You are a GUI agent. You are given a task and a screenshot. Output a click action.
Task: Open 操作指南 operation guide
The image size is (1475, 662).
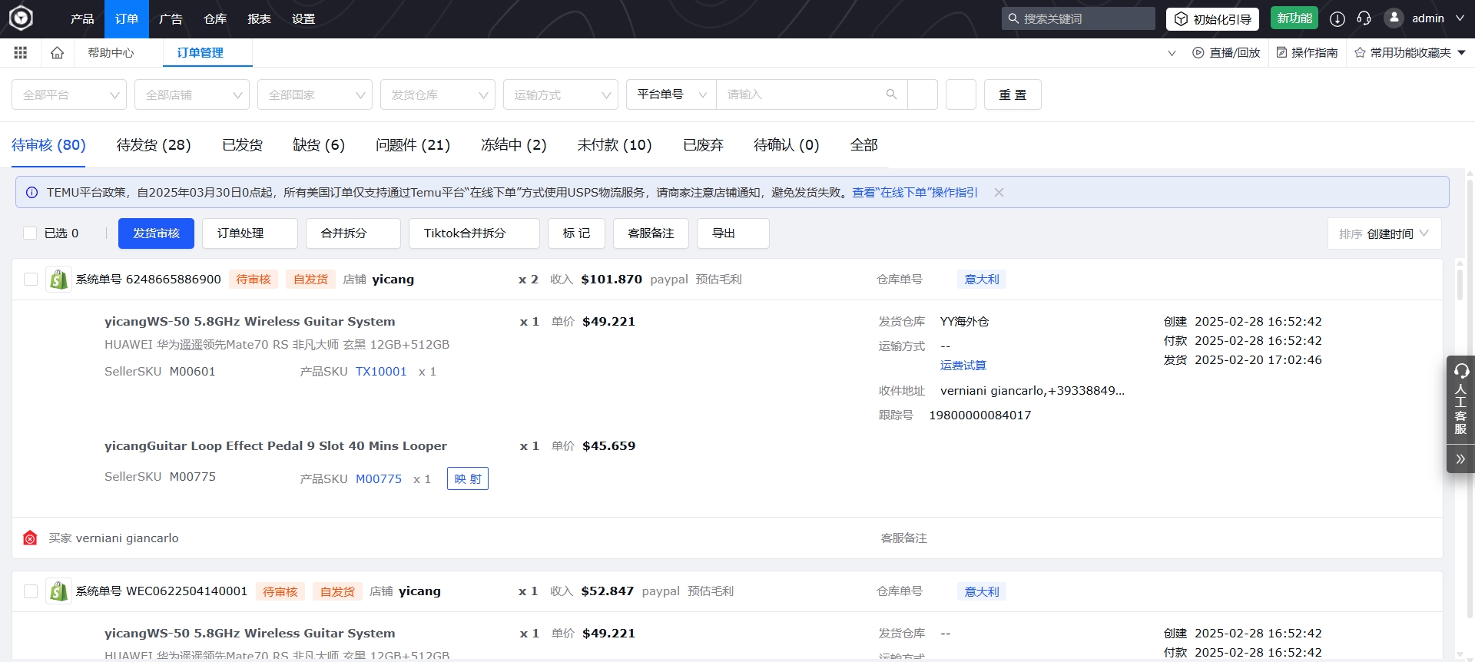(x=1307, y=52)
